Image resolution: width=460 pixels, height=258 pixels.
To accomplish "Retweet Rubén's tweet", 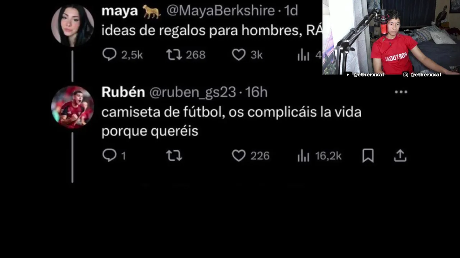I will pyautogui.click(x=174, y=156).
